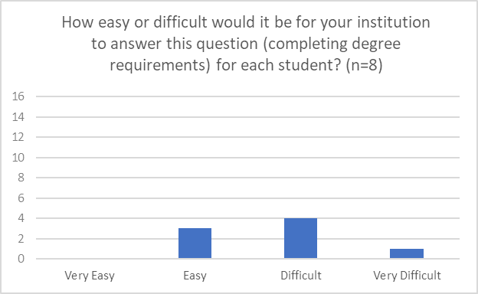The height and width of the screenshot is (294, 478).
Task: Click the 4 value axis label
Action: click(21, 218)
